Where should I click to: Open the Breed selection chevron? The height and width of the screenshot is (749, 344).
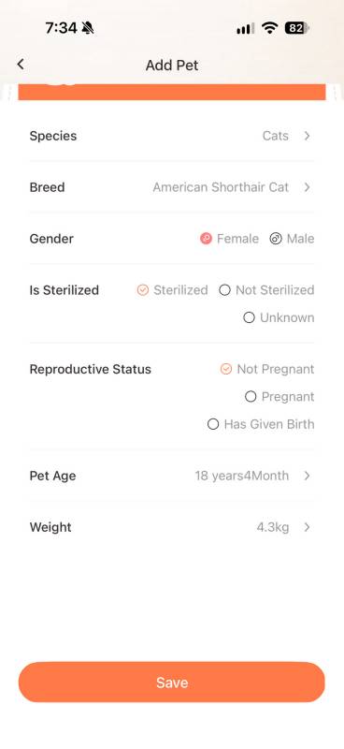(307, 187)
